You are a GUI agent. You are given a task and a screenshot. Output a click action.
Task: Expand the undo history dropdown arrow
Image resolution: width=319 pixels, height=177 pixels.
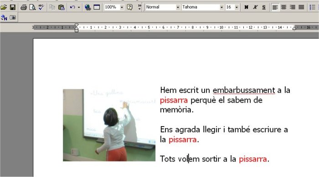tap(79, 7)
